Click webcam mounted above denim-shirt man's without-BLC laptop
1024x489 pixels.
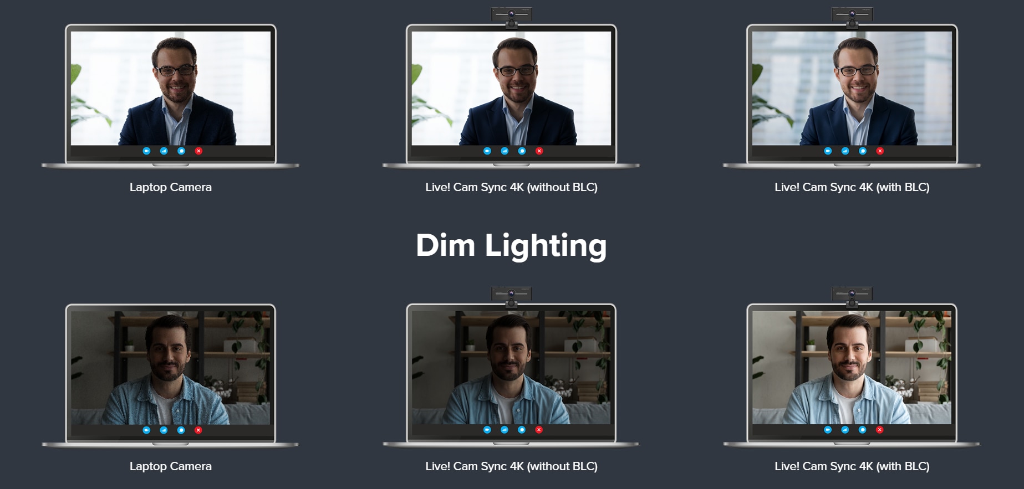[511, 296]
